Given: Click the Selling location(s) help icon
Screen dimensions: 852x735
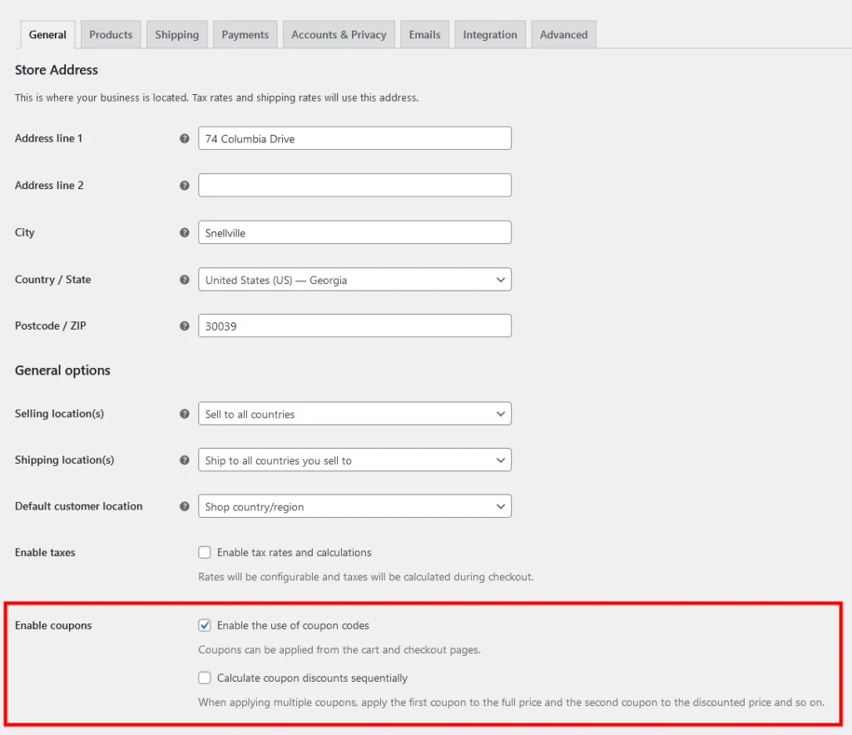Looking at the screenshot, I should [x=185, y=414].
